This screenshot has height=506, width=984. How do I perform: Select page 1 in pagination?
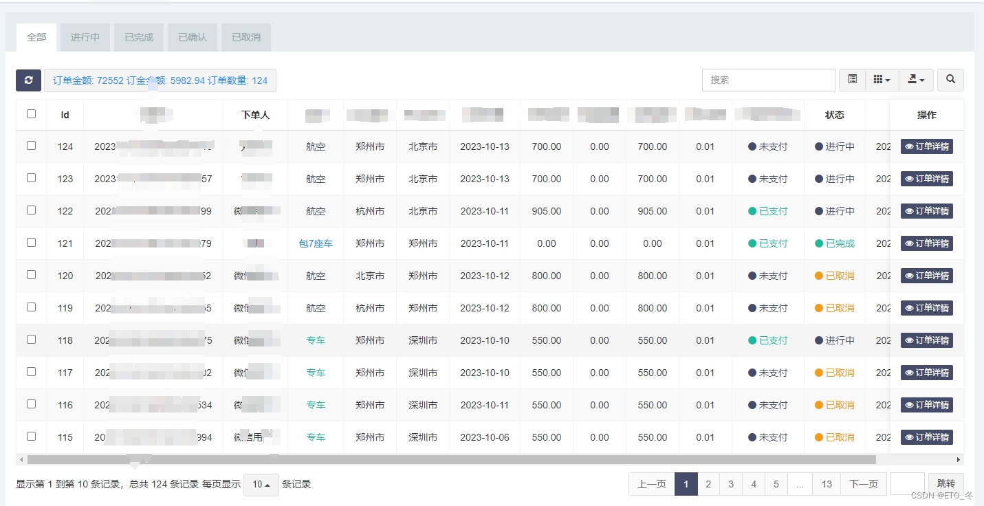686,484
